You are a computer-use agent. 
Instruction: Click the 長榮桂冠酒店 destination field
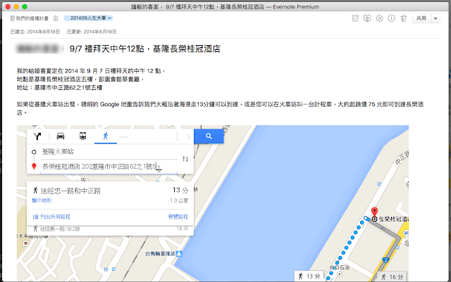coord(109,167)
